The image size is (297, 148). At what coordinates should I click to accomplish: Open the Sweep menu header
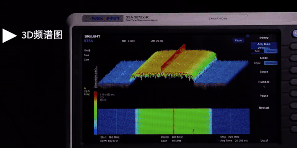(x=264, y=37)
